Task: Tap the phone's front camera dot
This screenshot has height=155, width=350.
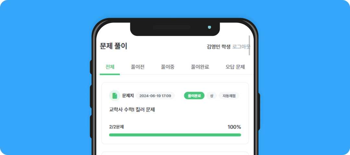Action: 209,27
